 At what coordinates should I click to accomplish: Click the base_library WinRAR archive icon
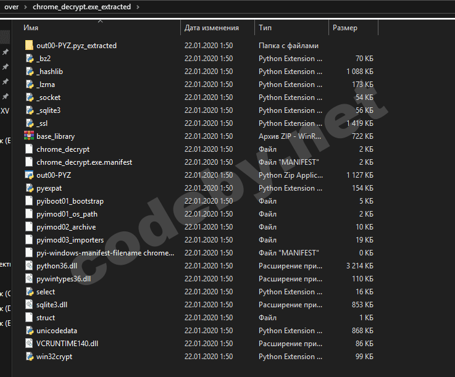pos(29,136)
